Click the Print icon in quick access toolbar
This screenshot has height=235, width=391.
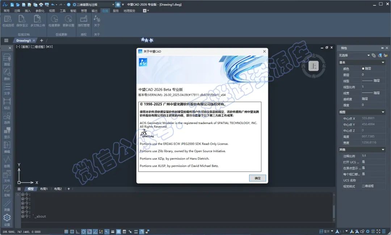[41, 4]
